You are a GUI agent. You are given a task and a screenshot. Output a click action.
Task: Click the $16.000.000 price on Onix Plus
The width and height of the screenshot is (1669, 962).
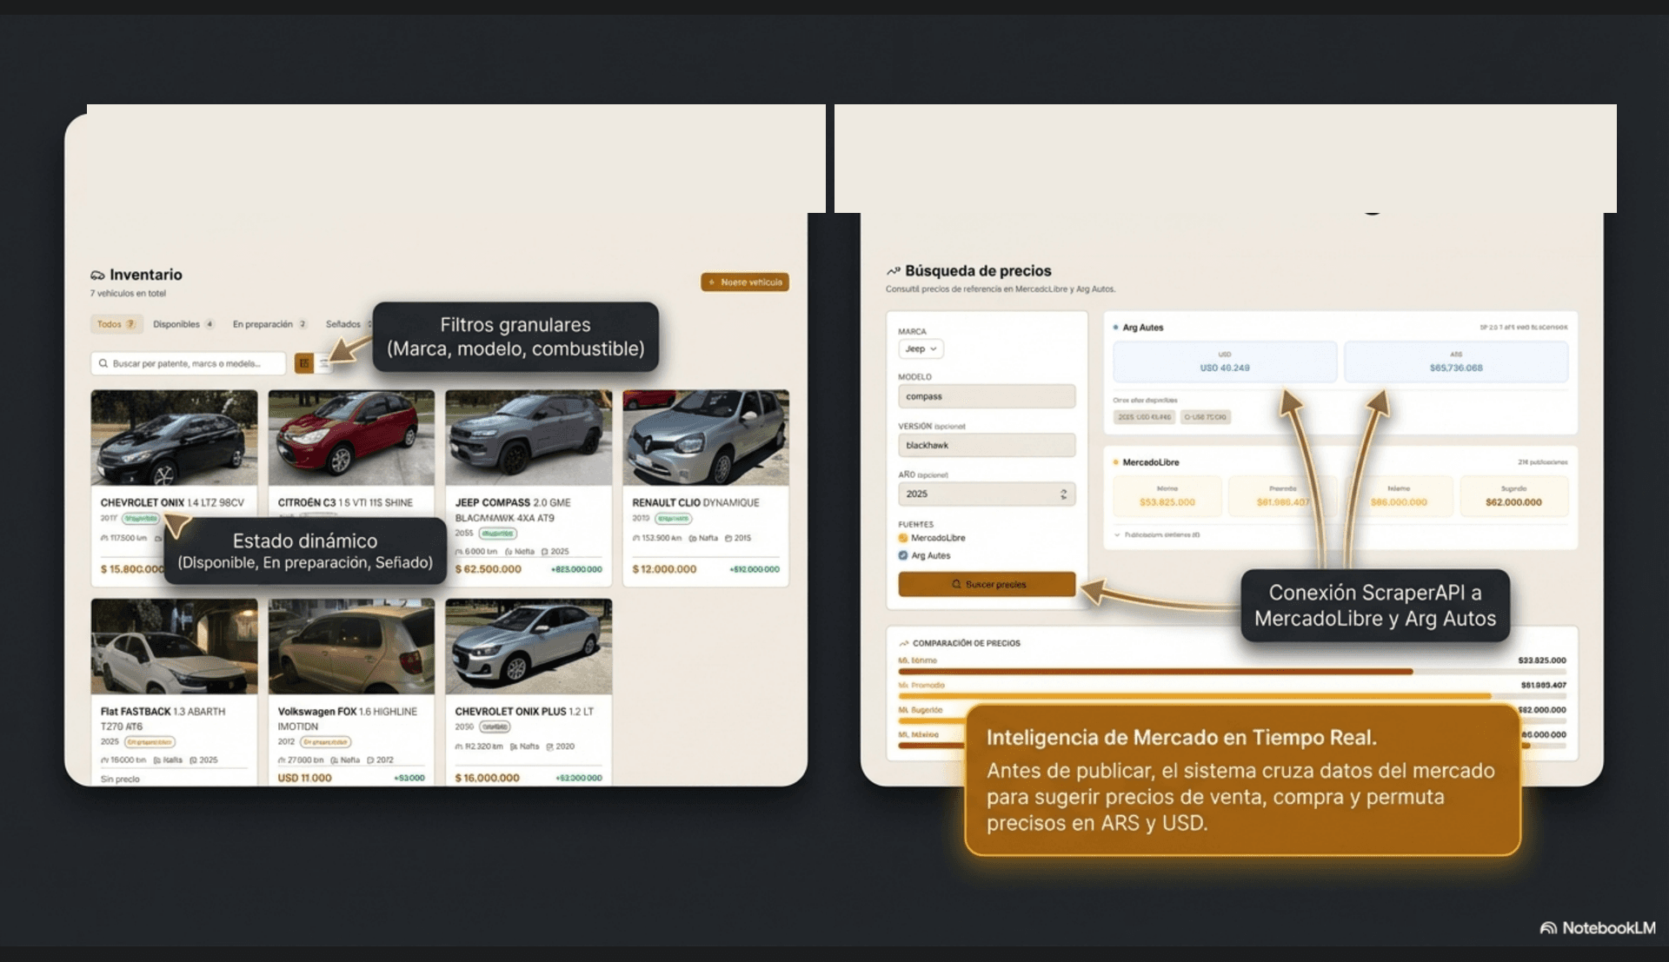coord(488,778)
